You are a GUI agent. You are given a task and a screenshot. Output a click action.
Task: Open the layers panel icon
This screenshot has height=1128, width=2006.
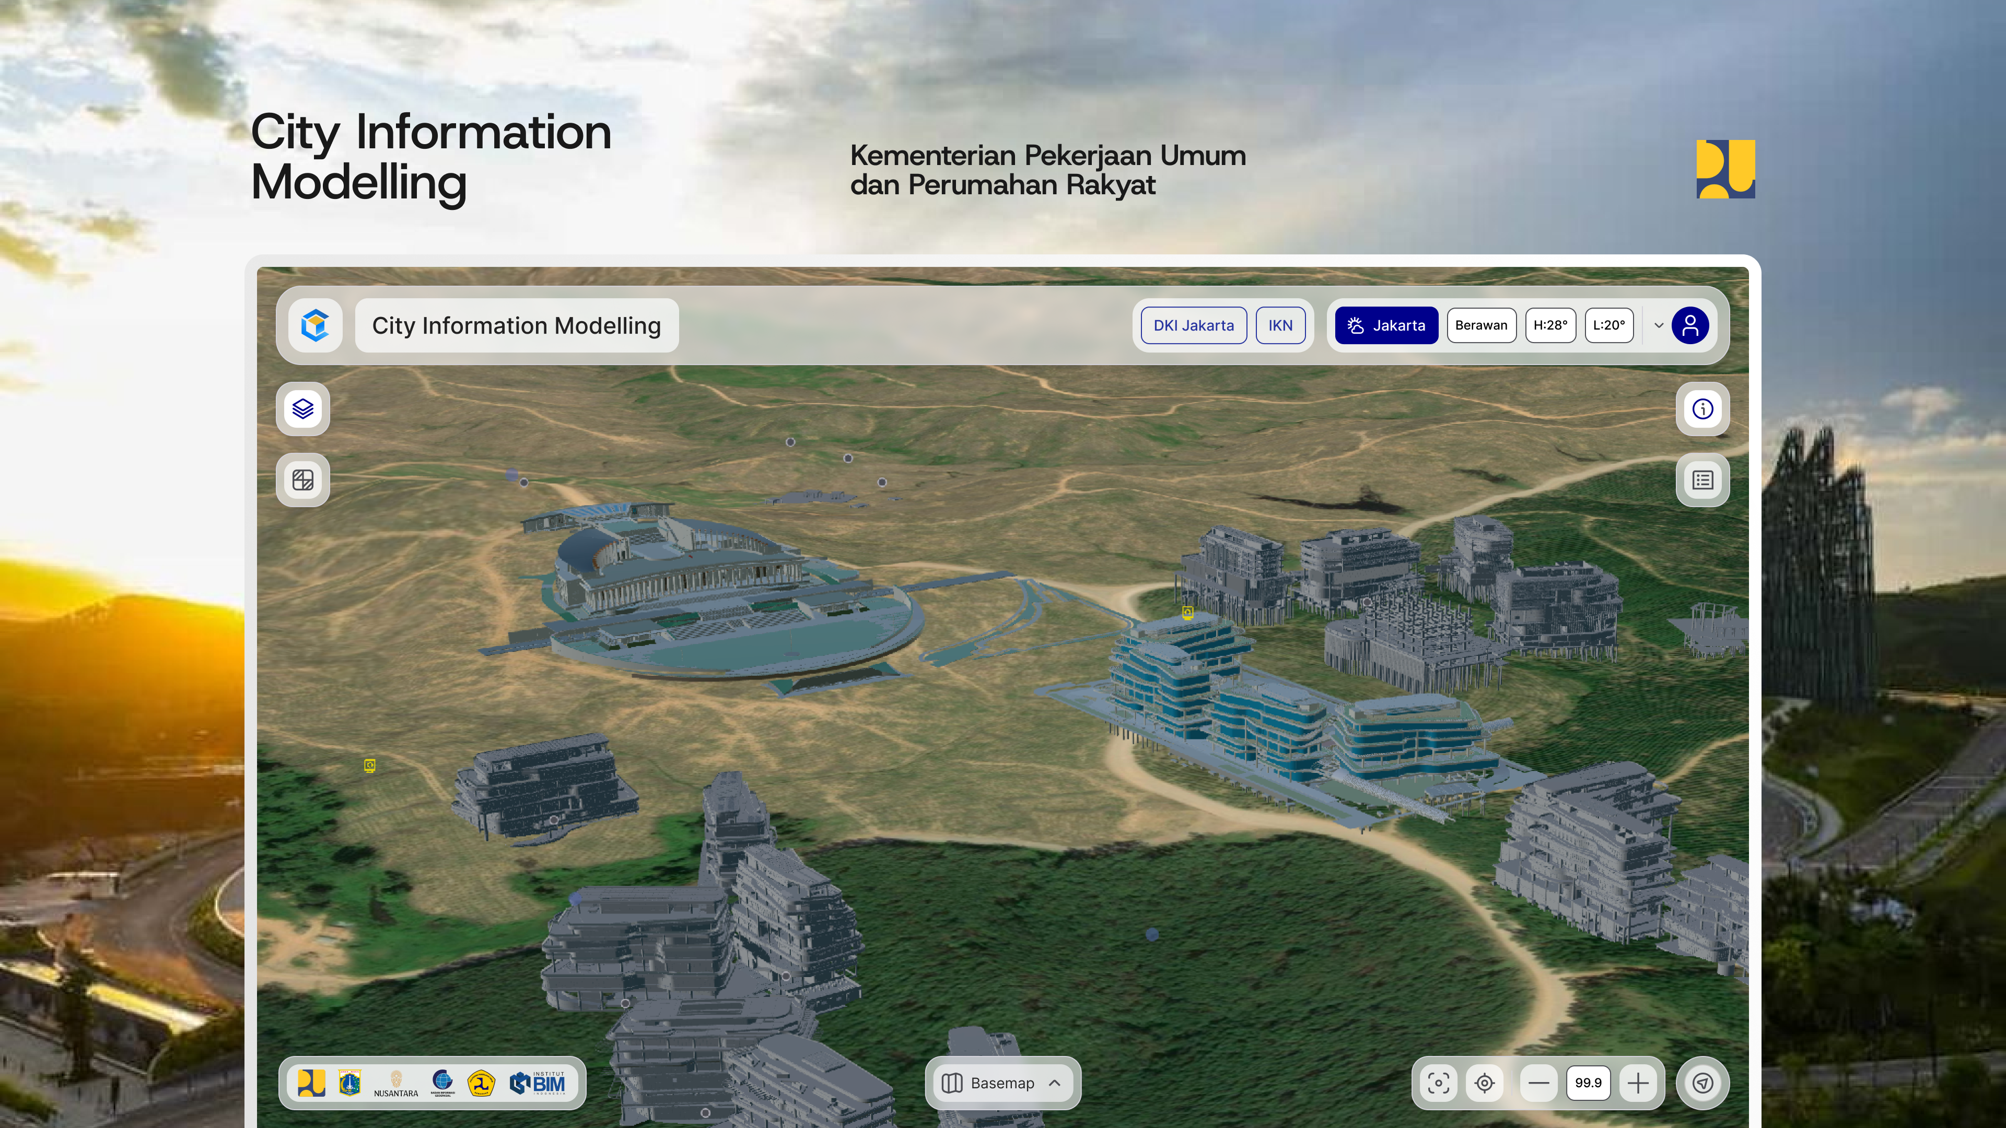(x=303, y=409)
